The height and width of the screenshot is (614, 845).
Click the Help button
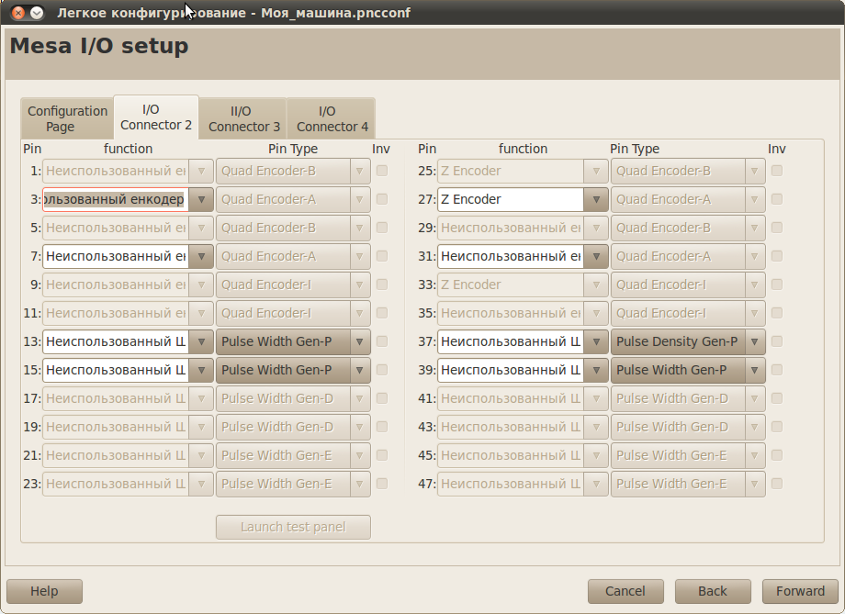tap(44, 591)
